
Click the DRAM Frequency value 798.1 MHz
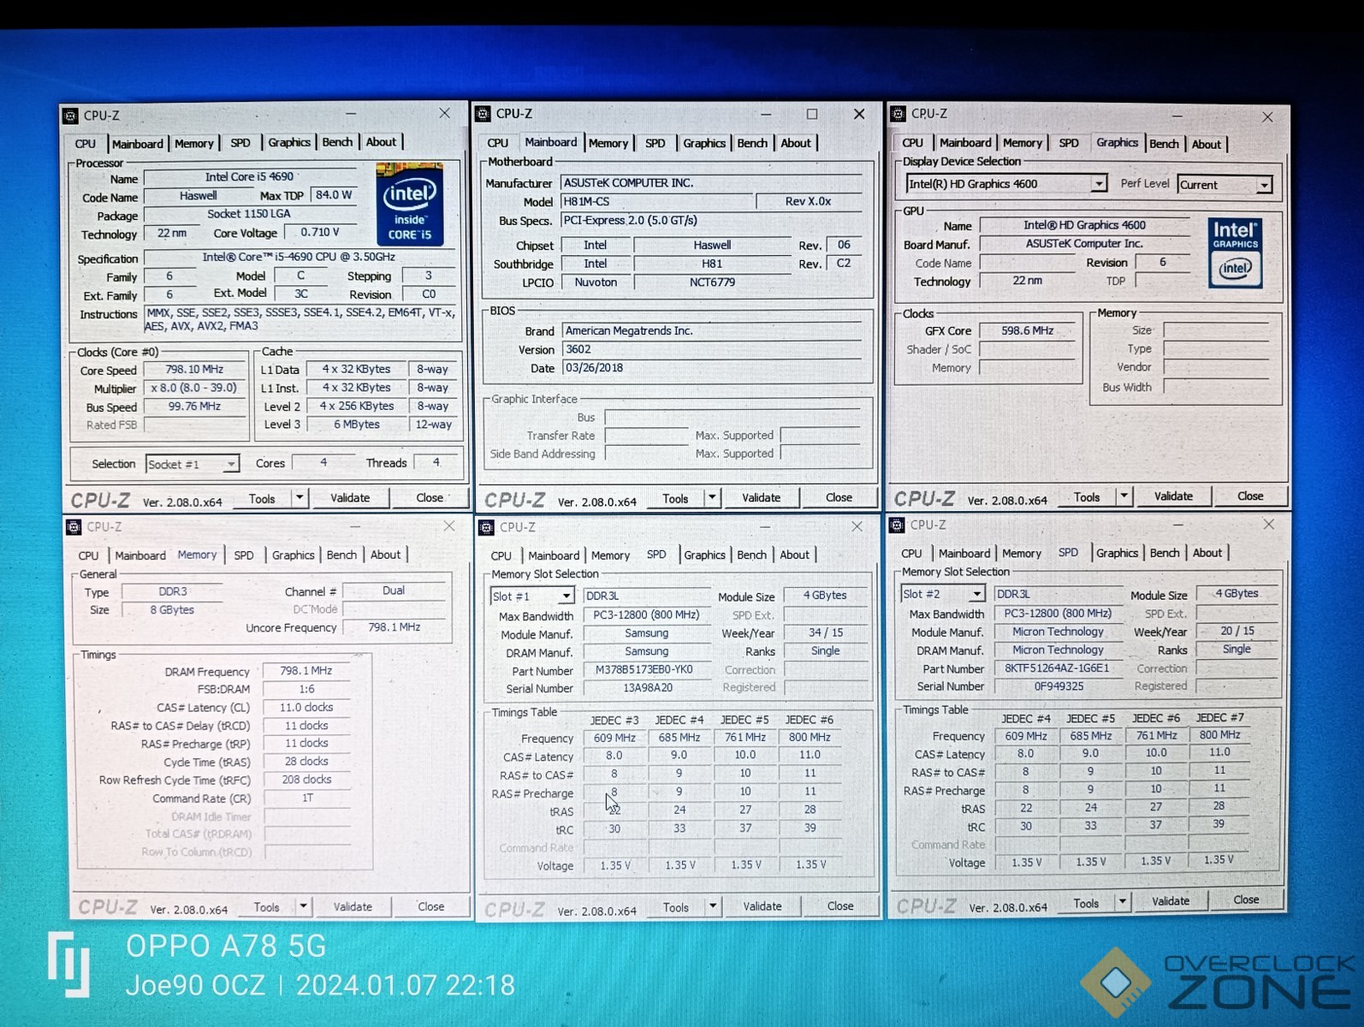[x=306, y=671]
